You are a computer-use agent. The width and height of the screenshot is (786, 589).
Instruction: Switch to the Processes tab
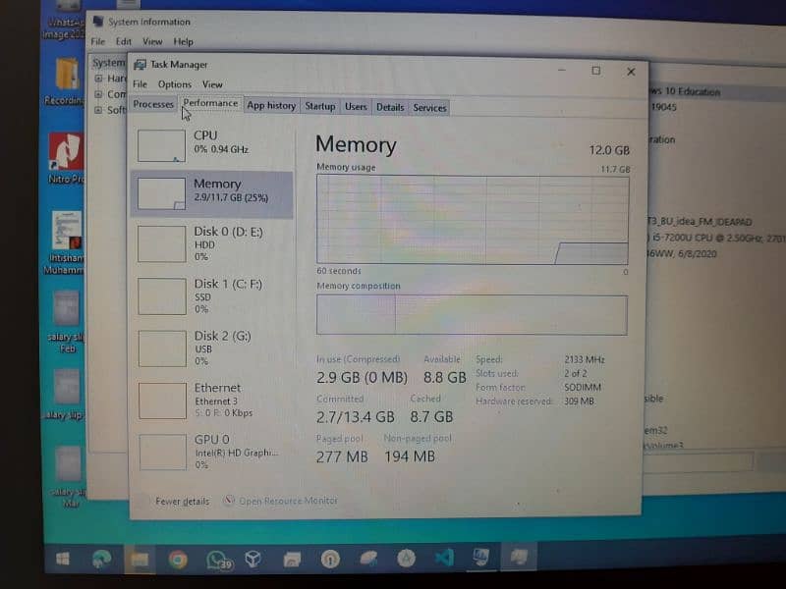point(153,104)
